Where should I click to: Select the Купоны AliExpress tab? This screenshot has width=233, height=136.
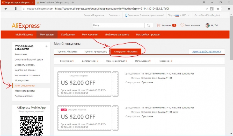(x=68, y=52)
